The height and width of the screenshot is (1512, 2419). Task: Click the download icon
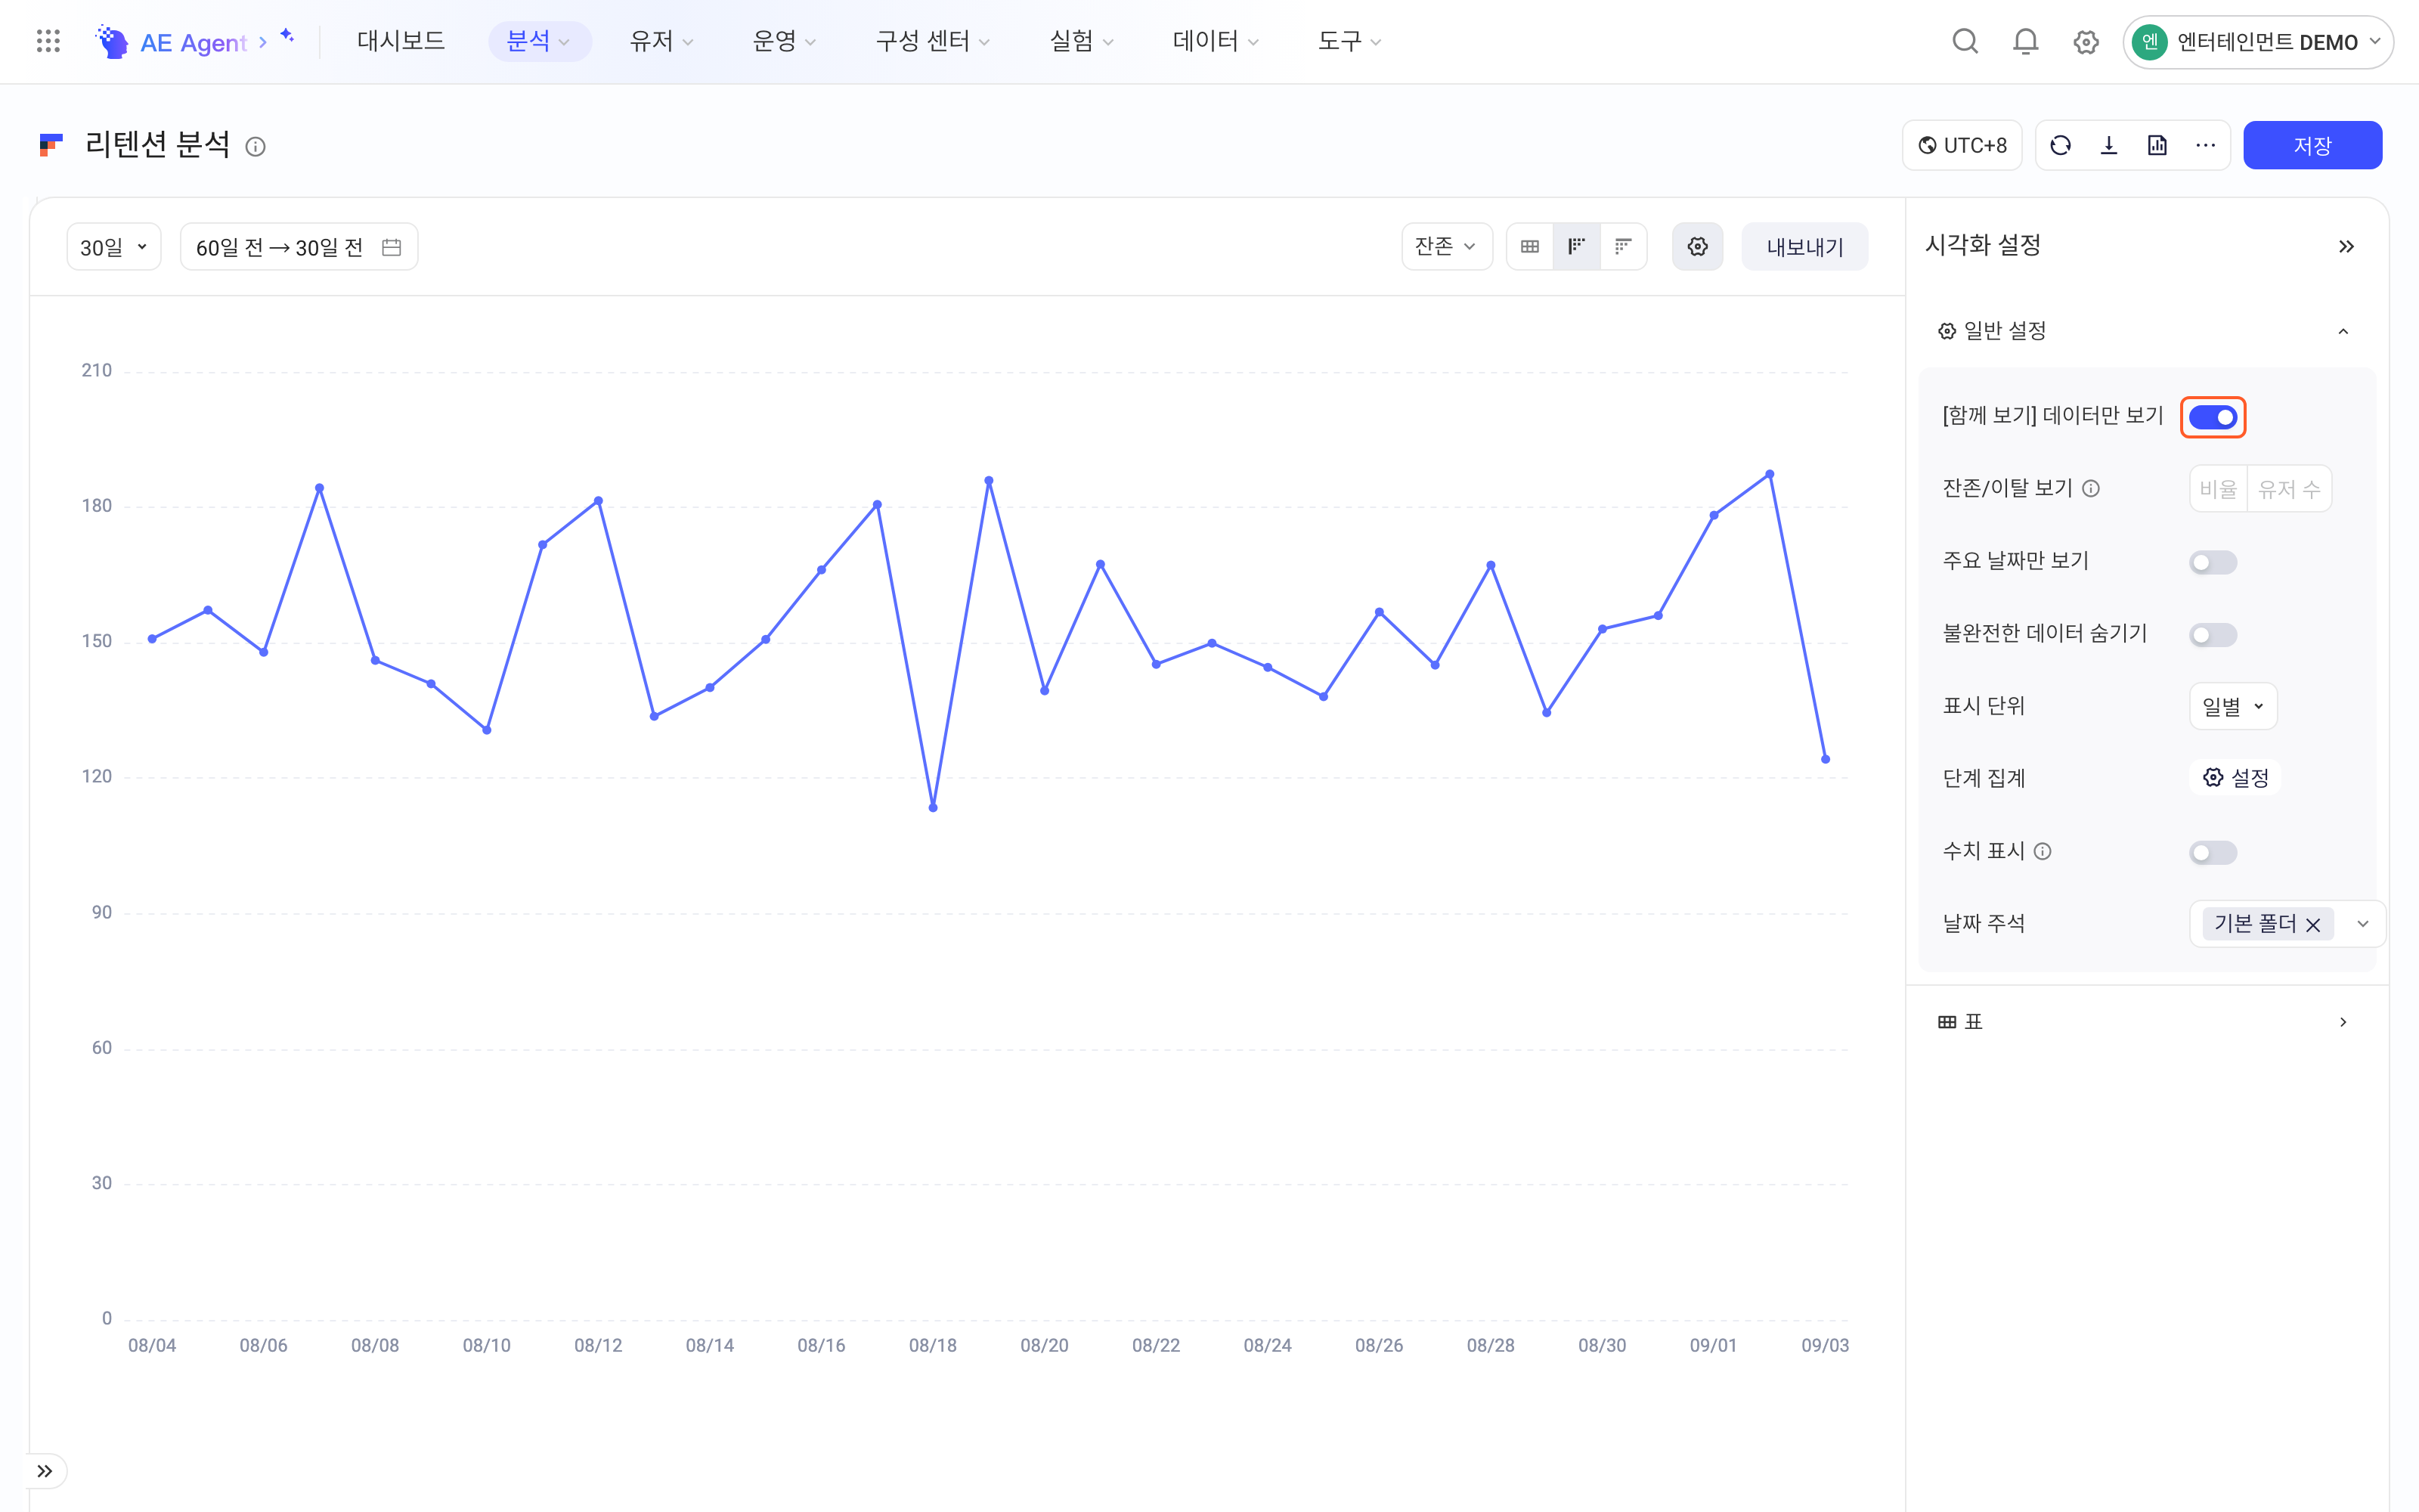[x=2109, y=146]
